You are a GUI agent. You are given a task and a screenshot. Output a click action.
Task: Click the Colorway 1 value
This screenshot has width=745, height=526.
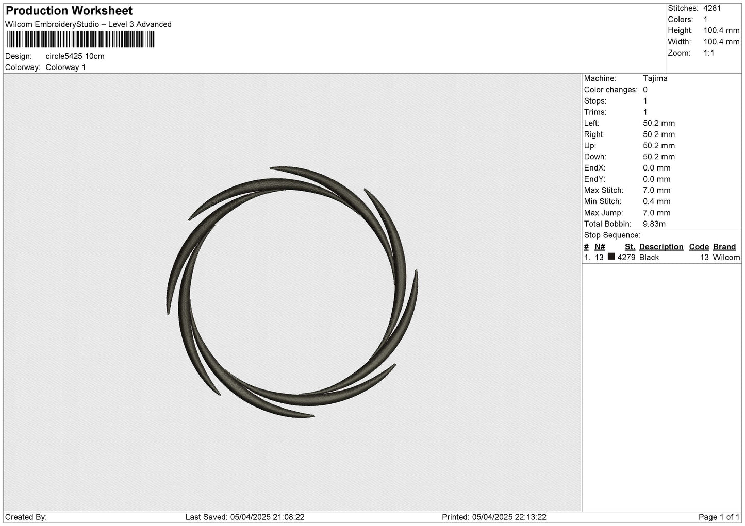click(66, 67)
